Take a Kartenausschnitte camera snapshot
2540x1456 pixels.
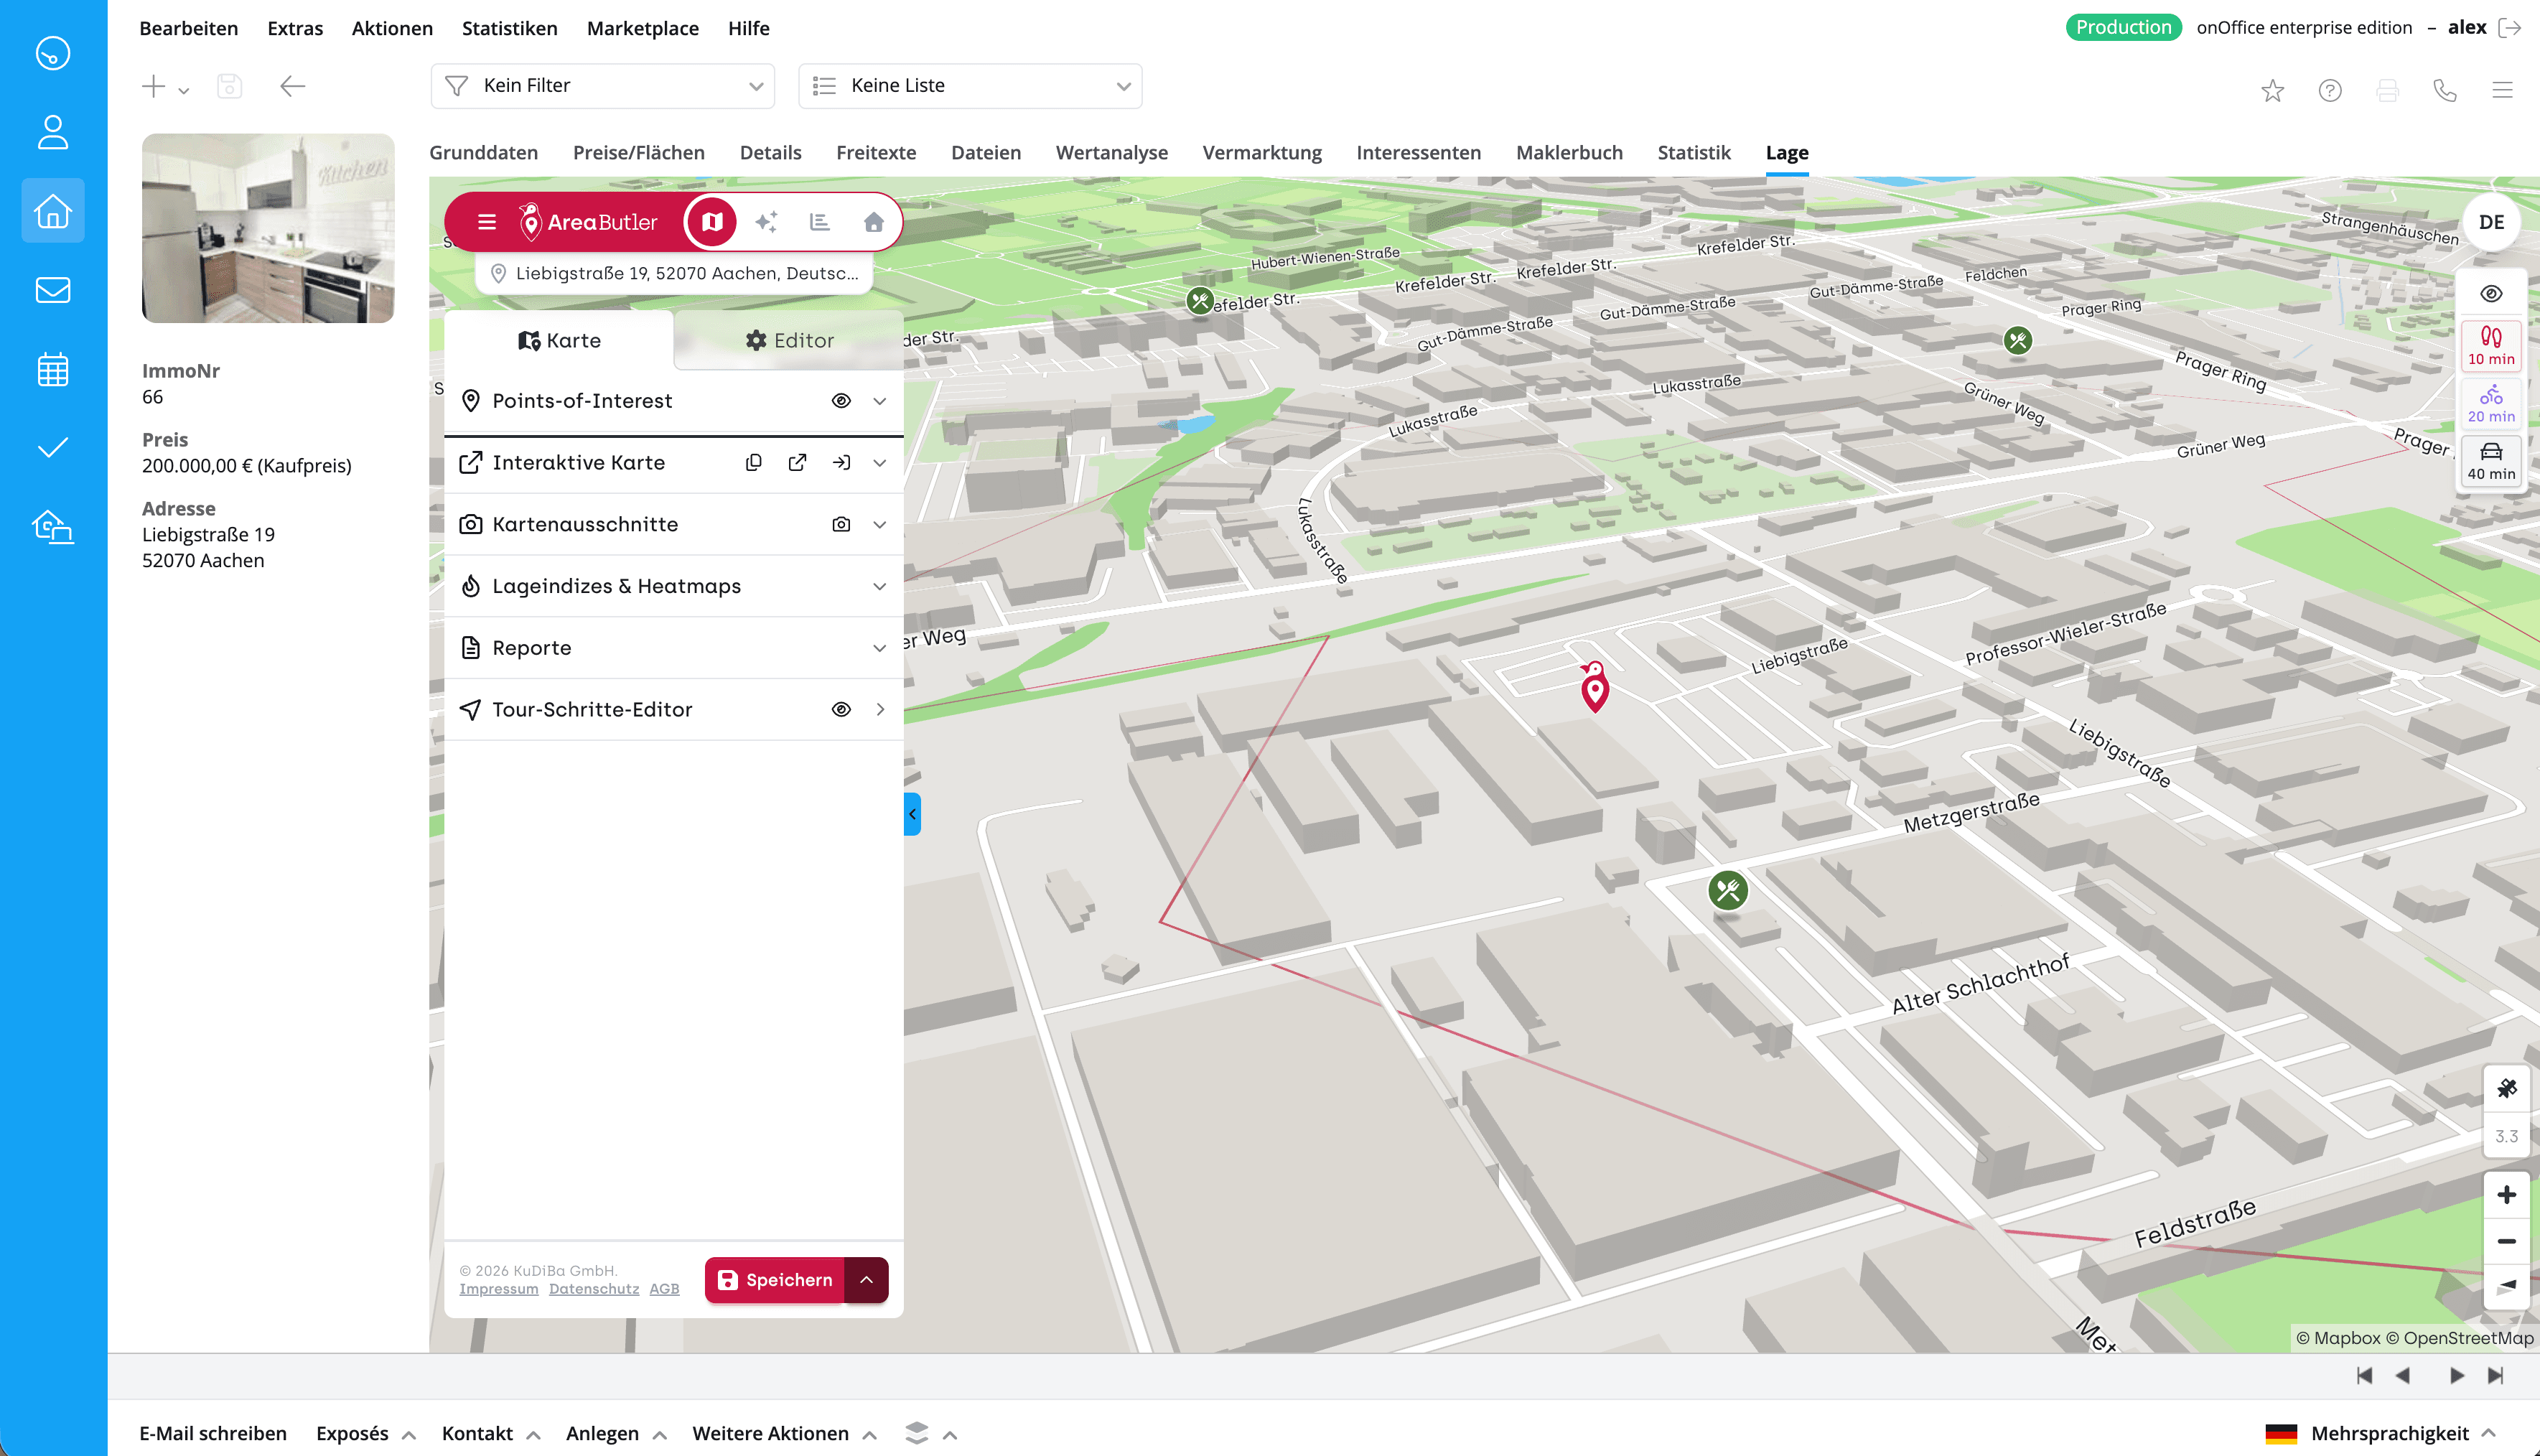click(842, 525)
